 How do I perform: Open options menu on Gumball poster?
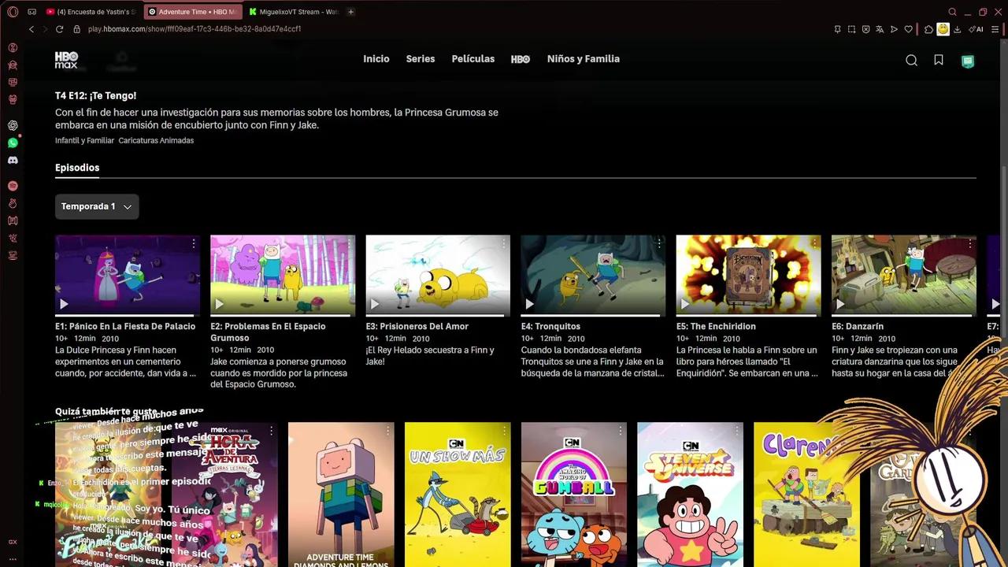point(621,432)
